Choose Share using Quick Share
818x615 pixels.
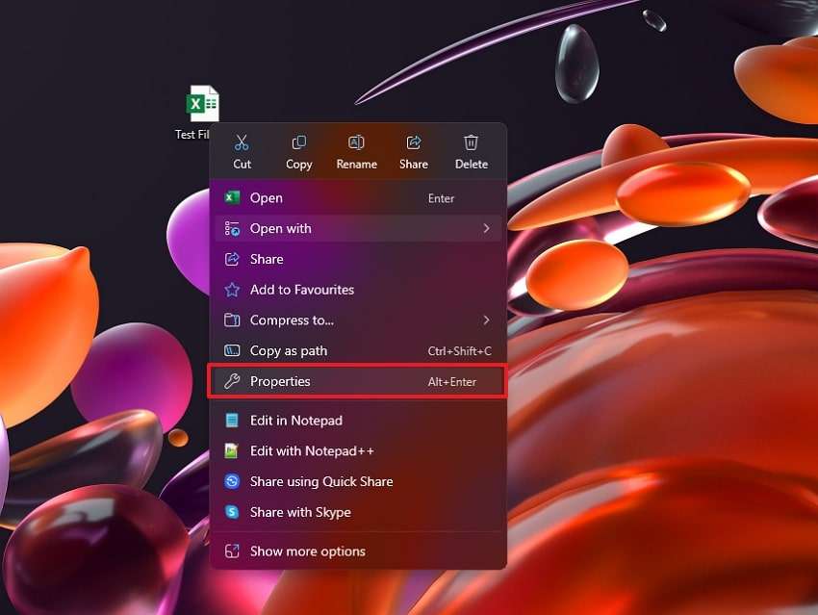point(358,481)
